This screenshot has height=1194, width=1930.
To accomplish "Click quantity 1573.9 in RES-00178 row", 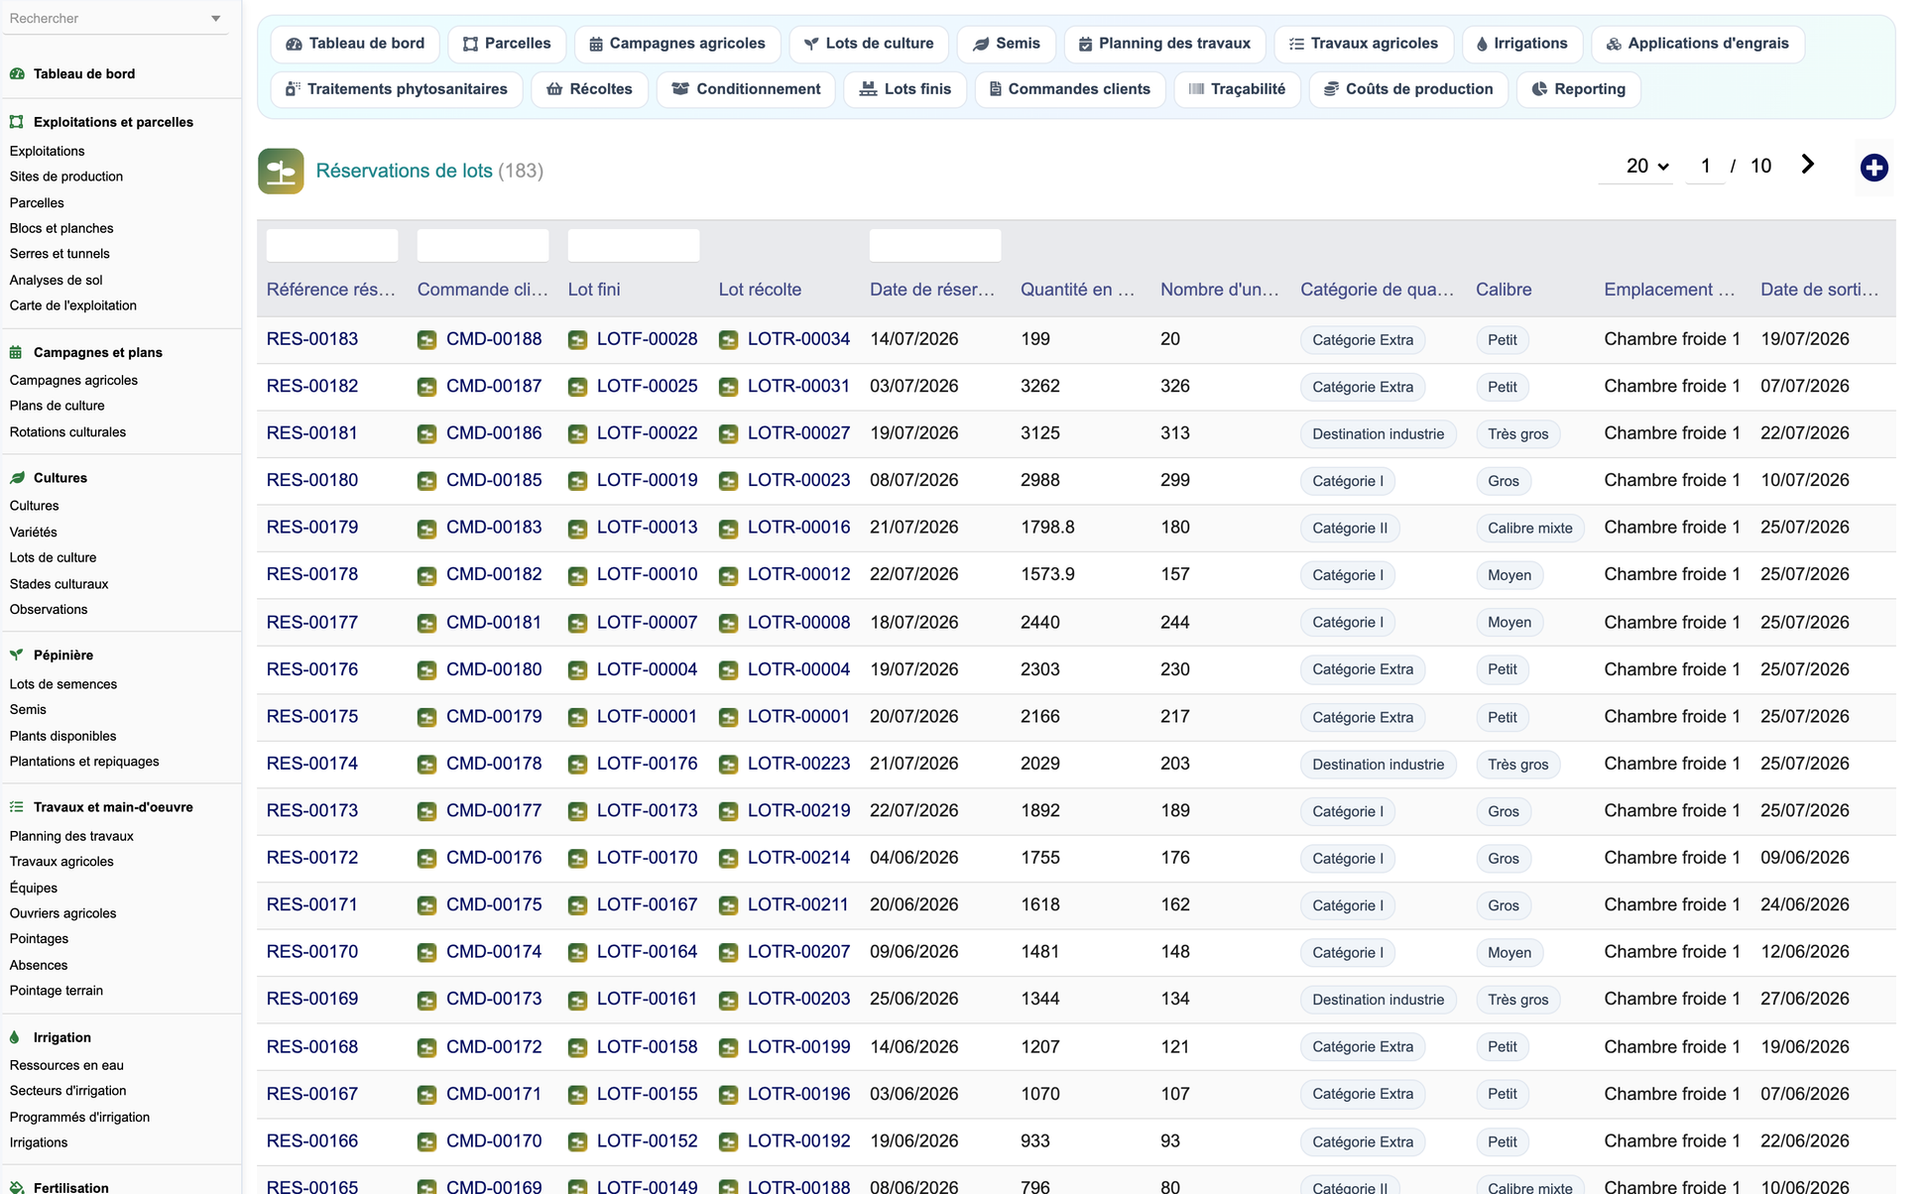I will [1047, 574].
